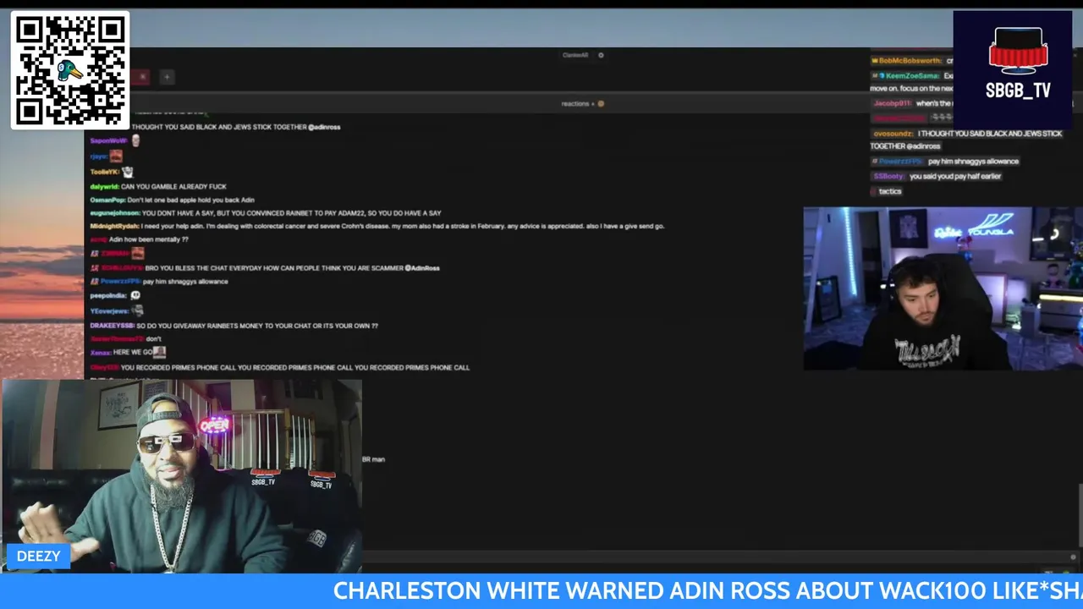Screen dimensions: 1083x609
Task: Select message 'Don't let one bad apple hold you back Adin'
Action: pos(191,200)
